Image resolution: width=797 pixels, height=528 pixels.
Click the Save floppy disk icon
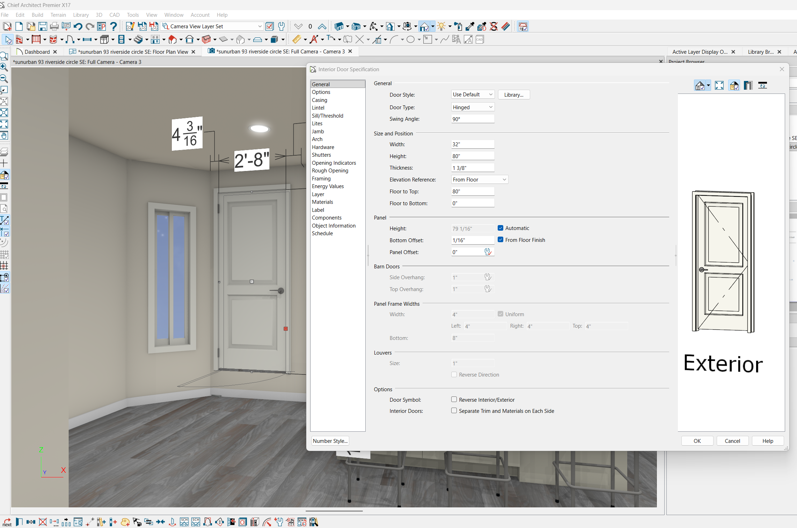(x=43, y=27)
